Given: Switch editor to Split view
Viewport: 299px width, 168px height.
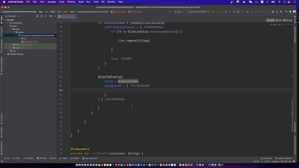Looking at the screenshot, I should 279,20.
